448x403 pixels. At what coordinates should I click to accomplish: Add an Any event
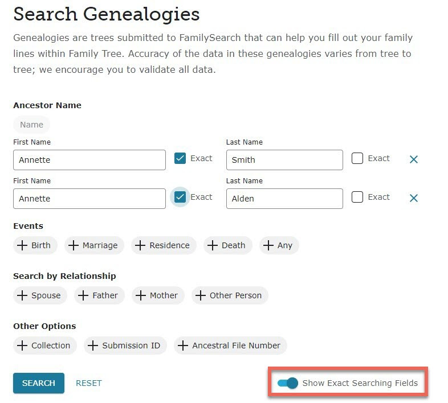[x=279, y=245]
